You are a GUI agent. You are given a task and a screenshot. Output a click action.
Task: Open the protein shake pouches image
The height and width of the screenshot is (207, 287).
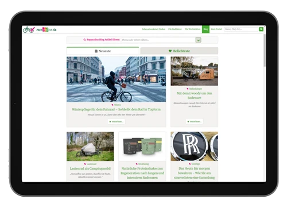tap(142, 147)
